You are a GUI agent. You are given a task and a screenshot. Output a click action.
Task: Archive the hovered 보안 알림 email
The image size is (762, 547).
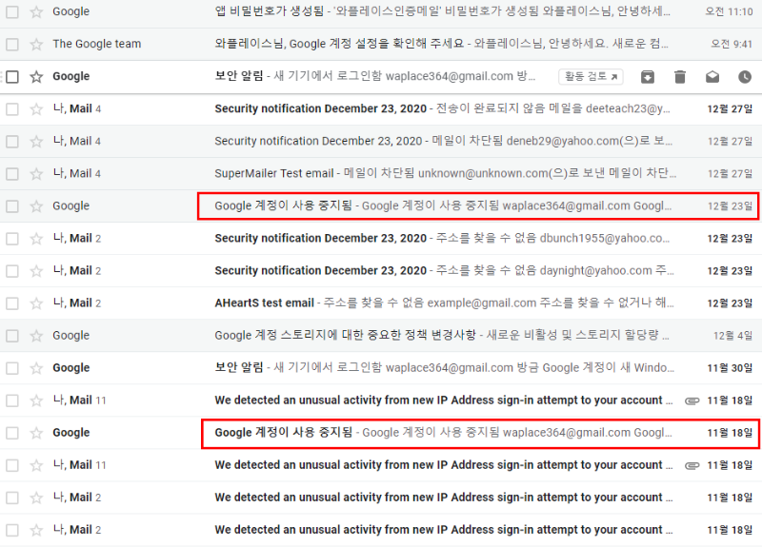tap(648, 77)
